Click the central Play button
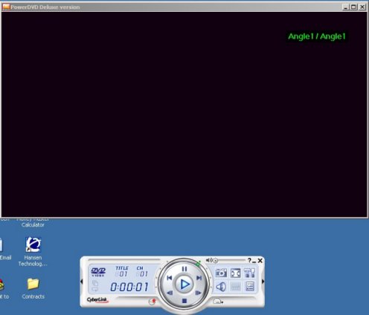 pos(184,285)
